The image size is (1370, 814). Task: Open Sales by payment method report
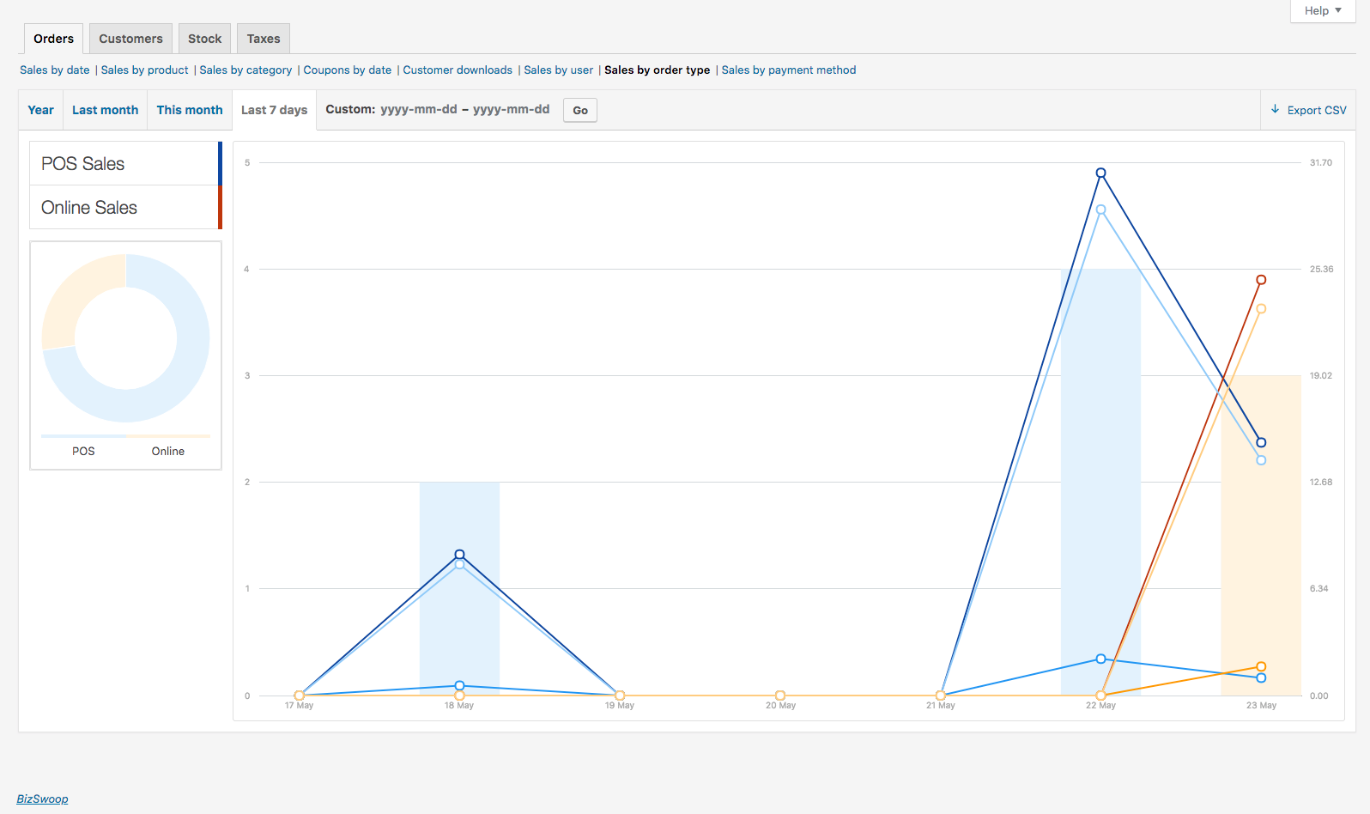click(x=789, y=70)
